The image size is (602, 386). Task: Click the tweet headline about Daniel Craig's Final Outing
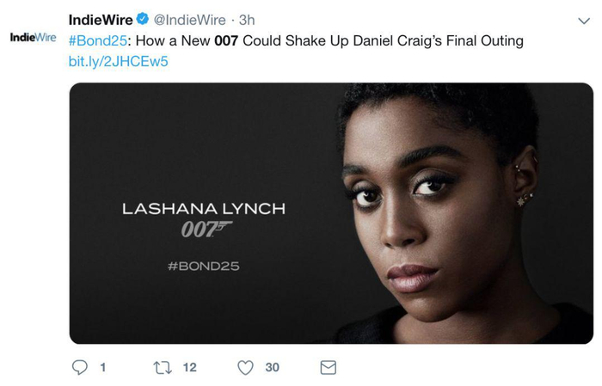(x=327, y=41)
